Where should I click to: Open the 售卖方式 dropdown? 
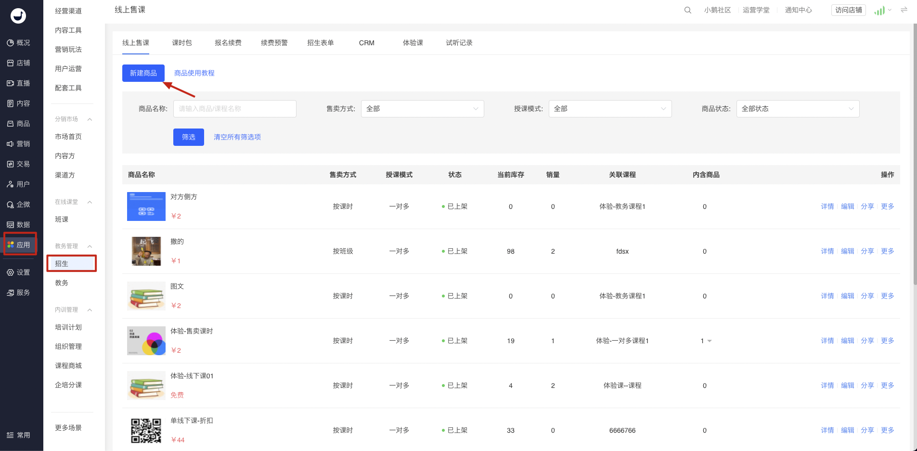click(422, 109)
